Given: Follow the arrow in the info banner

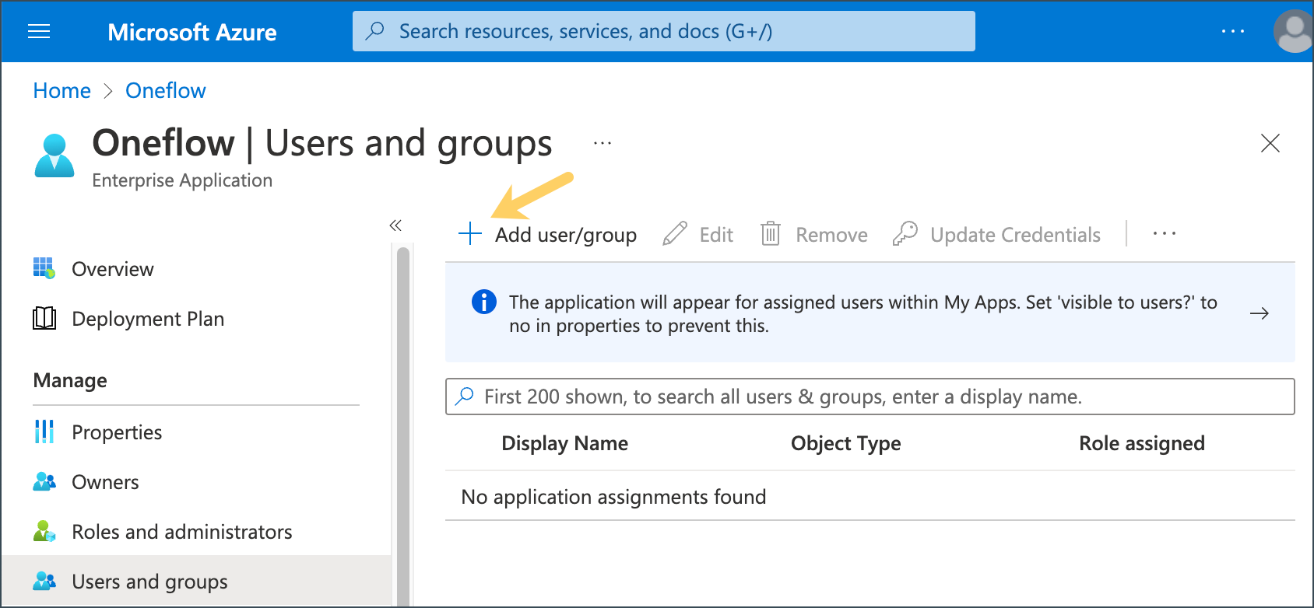Looking at the screenshot, I should coord(1259,313).
